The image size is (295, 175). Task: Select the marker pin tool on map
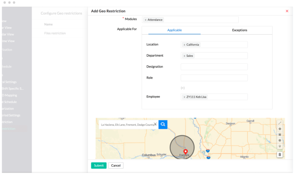click(280, 146)
